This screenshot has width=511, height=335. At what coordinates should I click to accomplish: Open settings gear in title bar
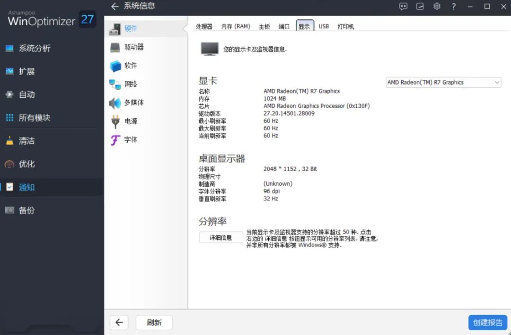(x=437, y=6)
